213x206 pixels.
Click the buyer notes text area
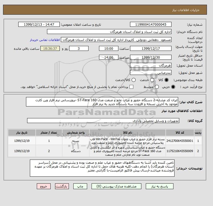coord(102,168)
